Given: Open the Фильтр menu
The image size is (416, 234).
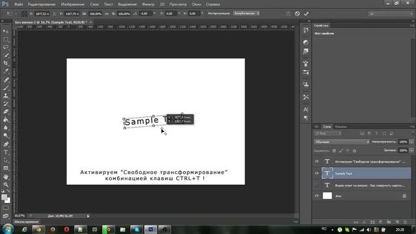Looking at the screenshot, I should (148, 5).
